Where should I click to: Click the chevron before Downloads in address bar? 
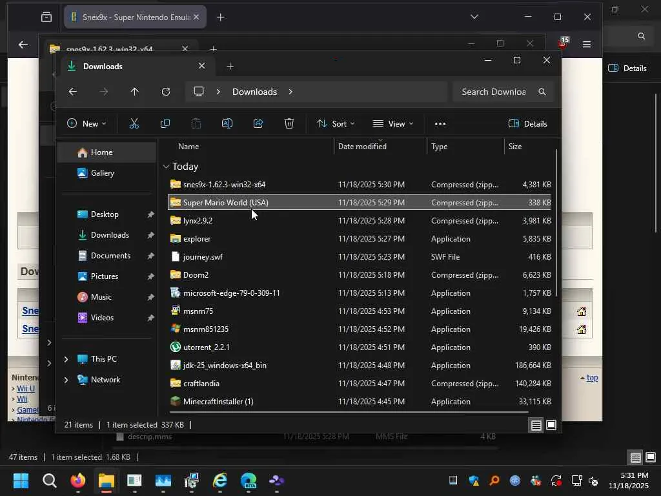click(x=218, y=92)
